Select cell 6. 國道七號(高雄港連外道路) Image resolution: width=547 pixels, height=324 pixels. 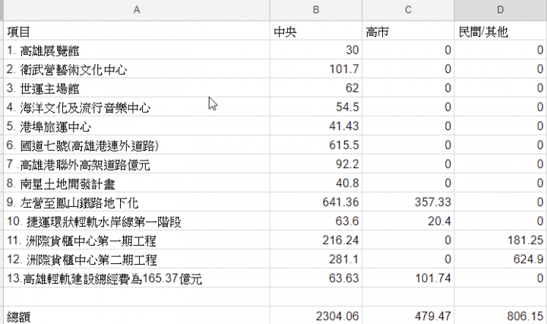137,145
